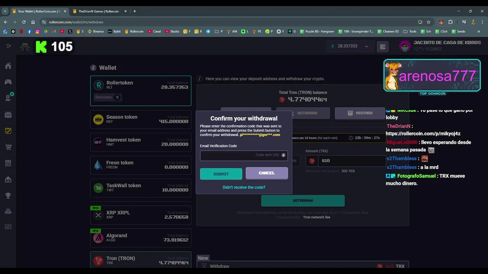Viewport: 488px width, 274px height.
Task: Show more bookmarks with the overflow chevron
Action: pos(479,32)
